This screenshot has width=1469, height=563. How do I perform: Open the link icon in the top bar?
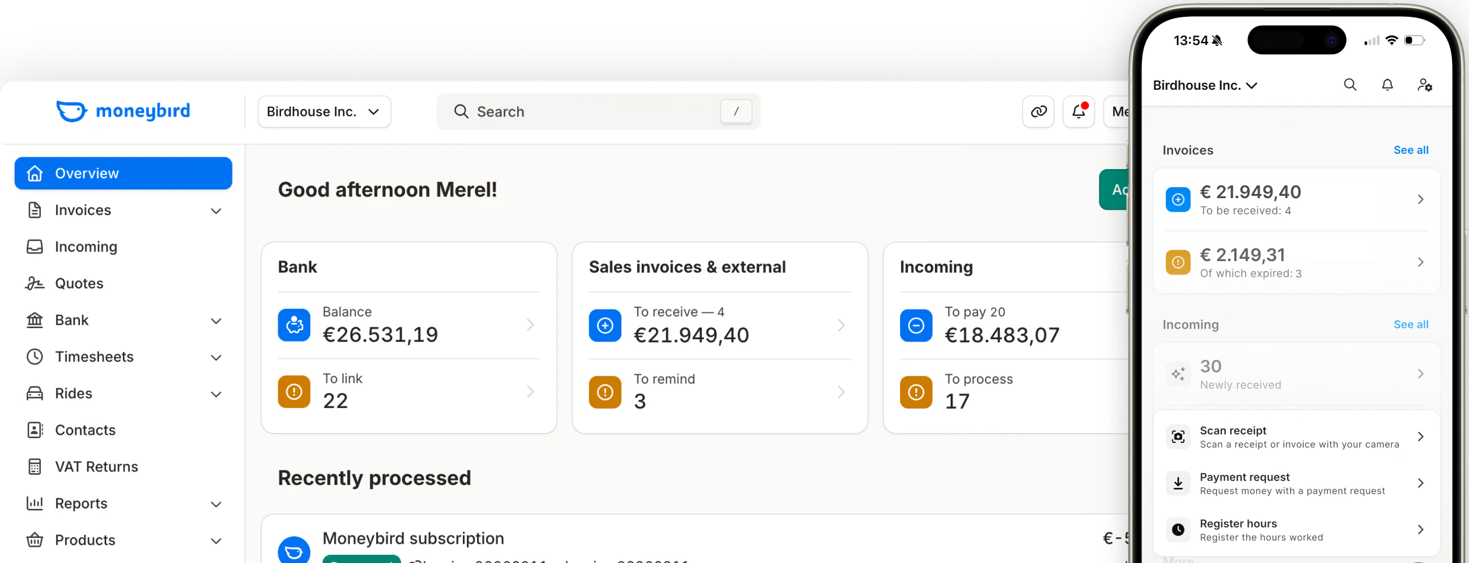[1038, 111]
